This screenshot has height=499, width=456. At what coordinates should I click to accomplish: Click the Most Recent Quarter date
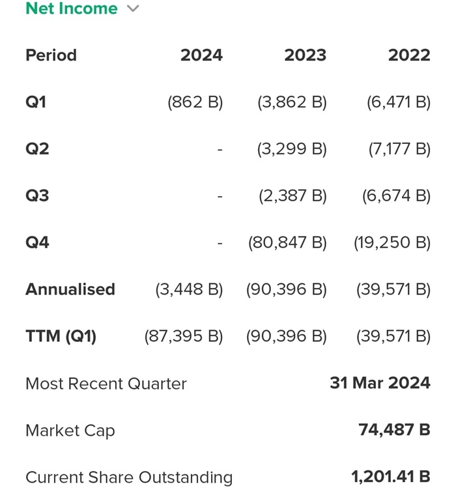coord(380,382)
